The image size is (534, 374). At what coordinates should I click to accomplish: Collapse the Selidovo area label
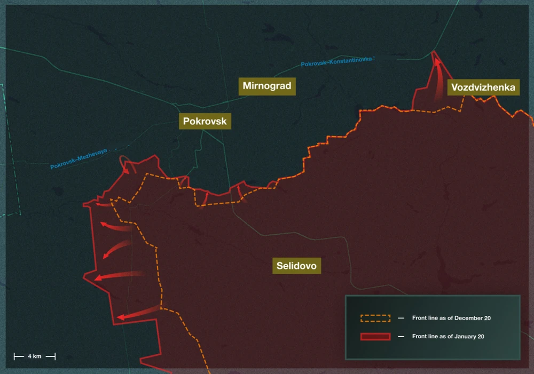[297, 265]
